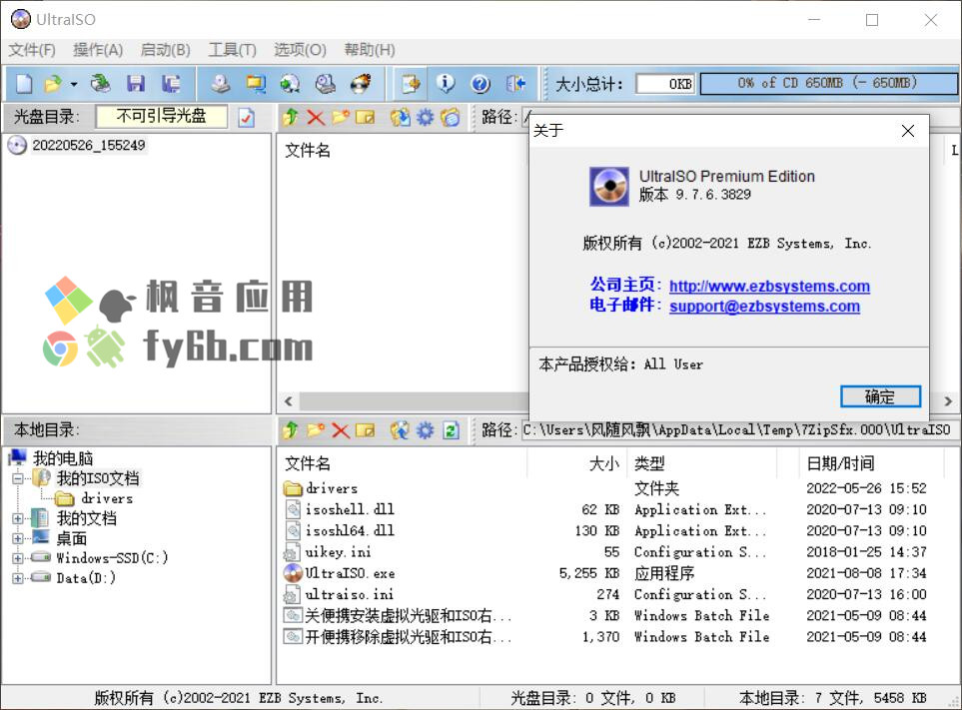Click the refresh icon in the local toolbar

click(451, 430)
